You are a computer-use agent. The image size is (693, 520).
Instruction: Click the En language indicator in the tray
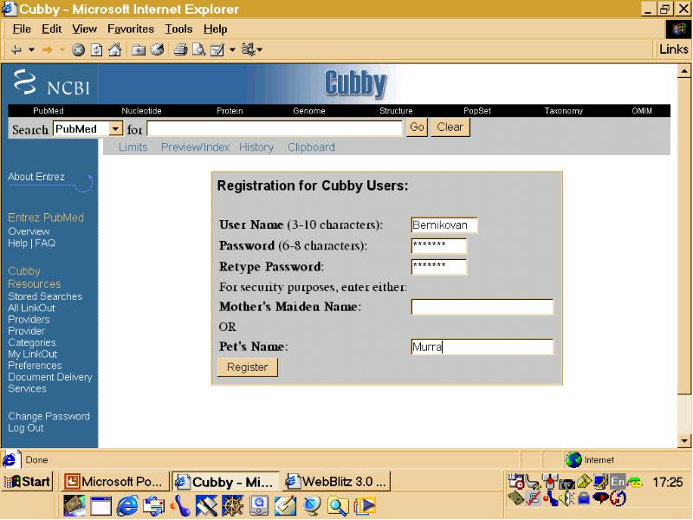click(x=618, y=482)
